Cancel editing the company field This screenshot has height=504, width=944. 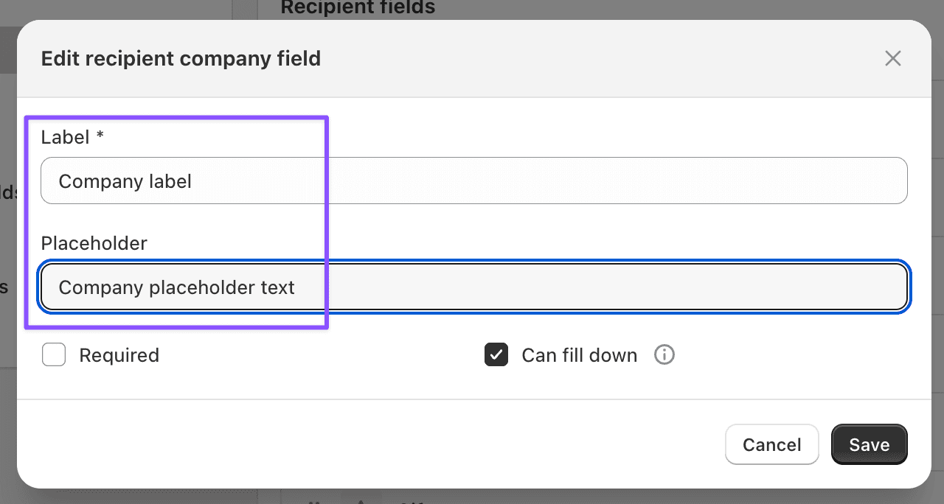point(771,444)
